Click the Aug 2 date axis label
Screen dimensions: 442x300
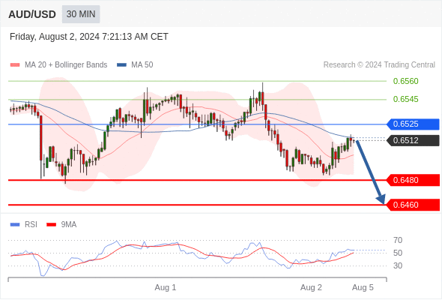point(311,287)
